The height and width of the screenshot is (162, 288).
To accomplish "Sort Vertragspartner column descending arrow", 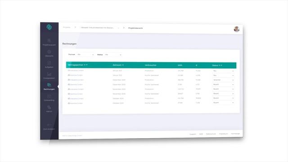I will tap(87, 65).
